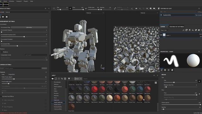
Task: Open the camera preset dropdown
Action: tap(23, 68)
